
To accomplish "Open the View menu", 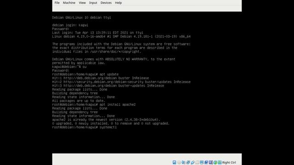I will 82,3.
